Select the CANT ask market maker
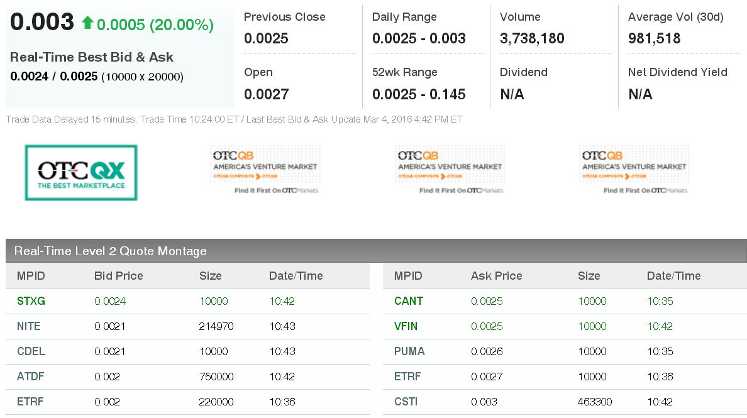 click(x=408, y=301)
